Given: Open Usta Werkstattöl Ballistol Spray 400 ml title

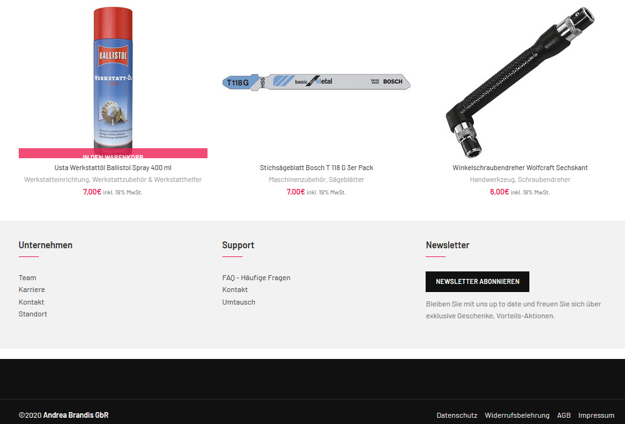Looking at the screenshot, I should 112,168.
